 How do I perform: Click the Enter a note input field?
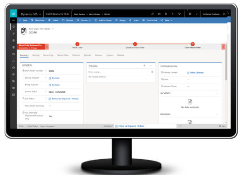(119, 72)
